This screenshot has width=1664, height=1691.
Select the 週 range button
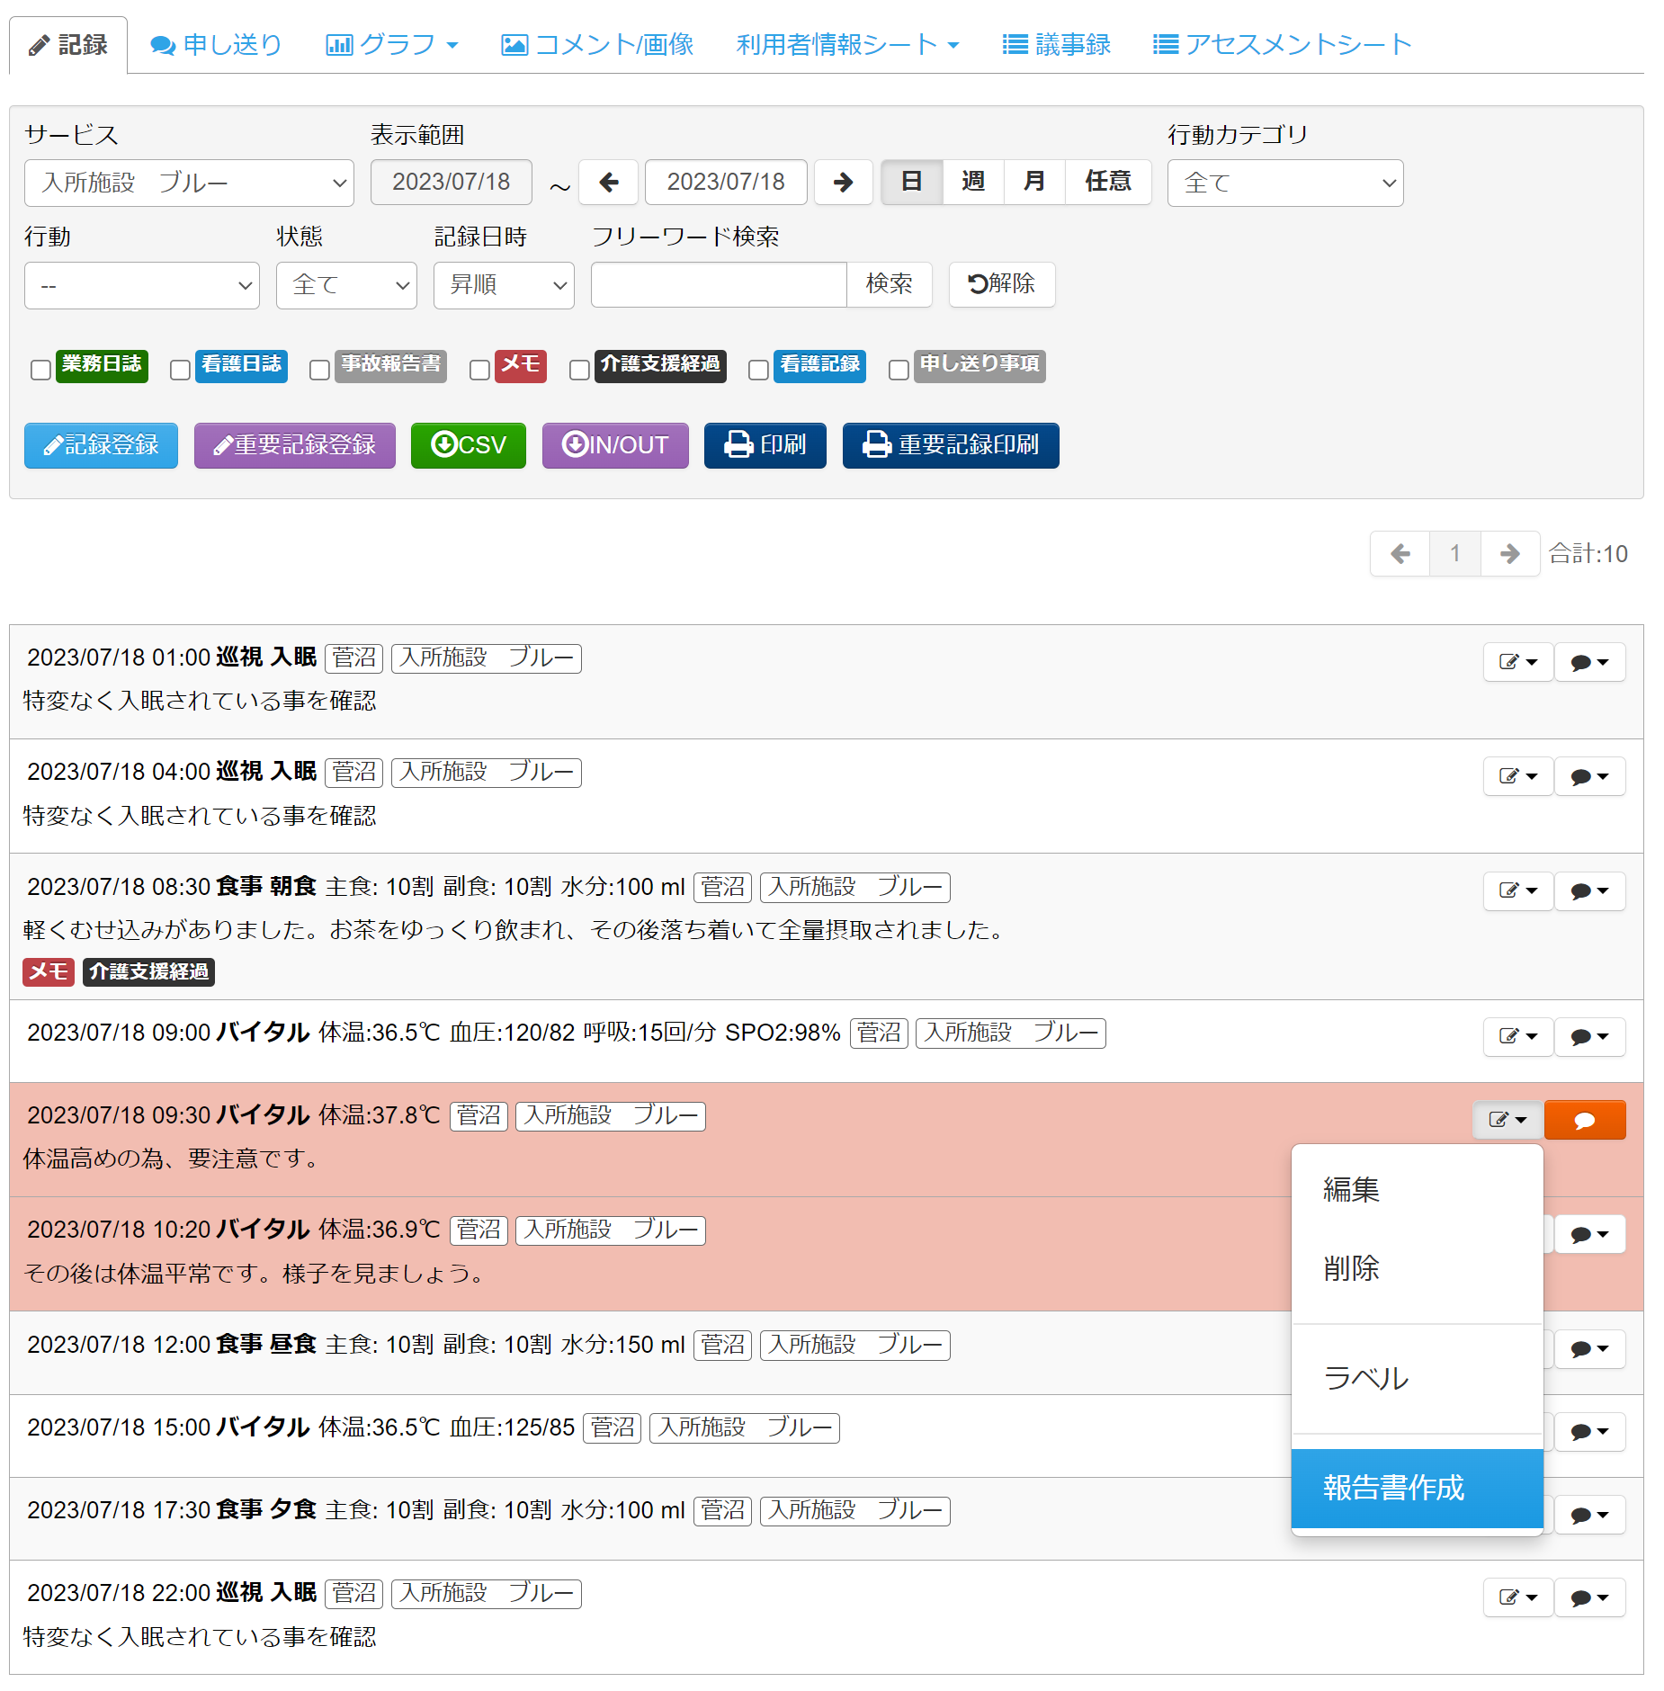[972, 183]
